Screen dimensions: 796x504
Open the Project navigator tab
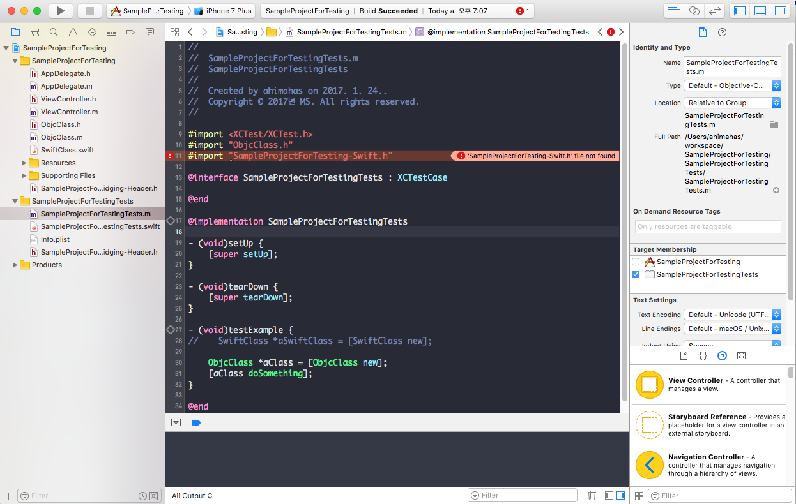coord(15,32)
